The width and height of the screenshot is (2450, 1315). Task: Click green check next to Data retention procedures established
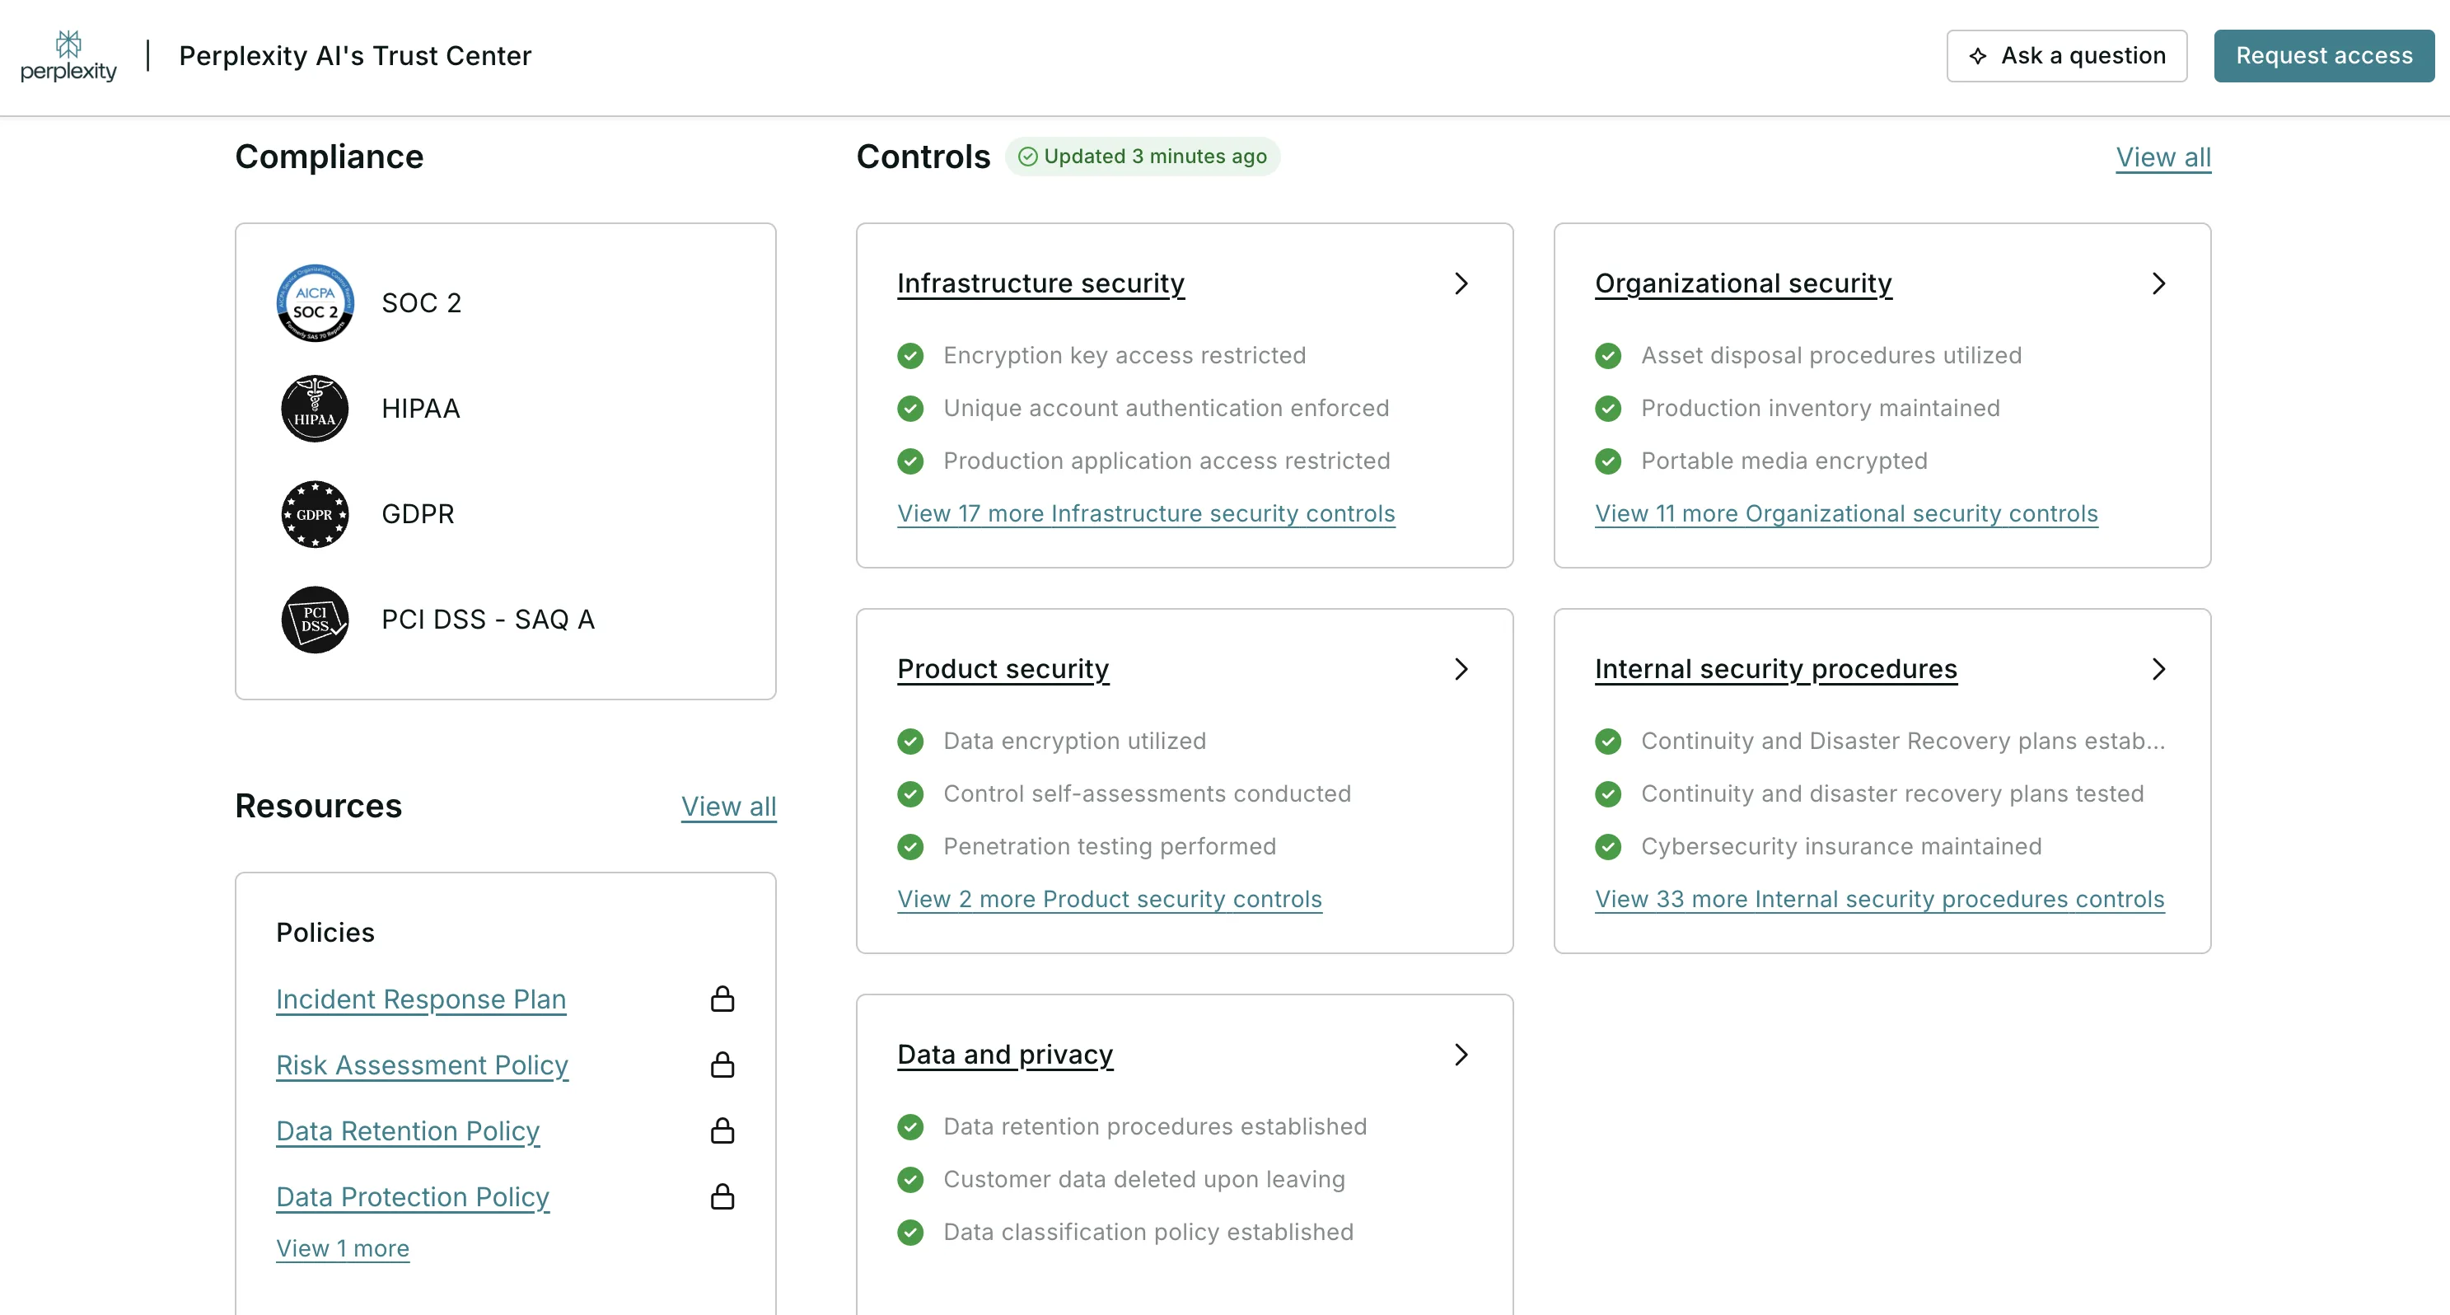(910, 1126)
